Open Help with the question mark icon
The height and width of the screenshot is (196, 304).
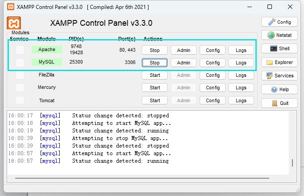pyautogui.click(x=279, y=89)
